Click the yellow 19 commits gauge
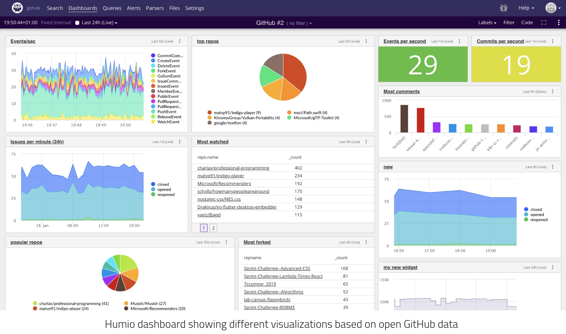This screenshot has height=334, width=566. [516, 64]
